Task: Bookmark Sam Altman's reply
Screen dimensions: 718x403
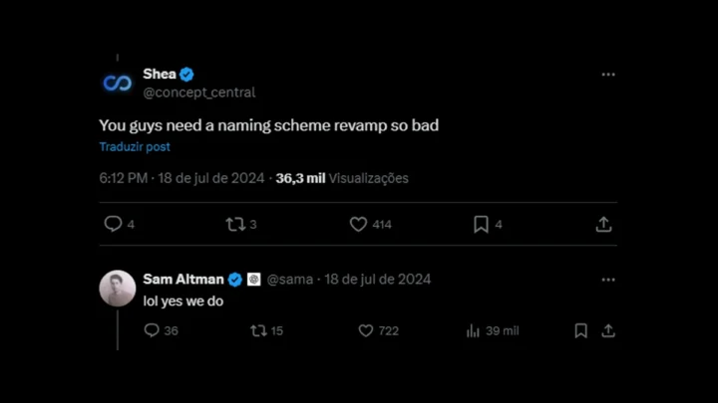Action: tap(580, 330)
